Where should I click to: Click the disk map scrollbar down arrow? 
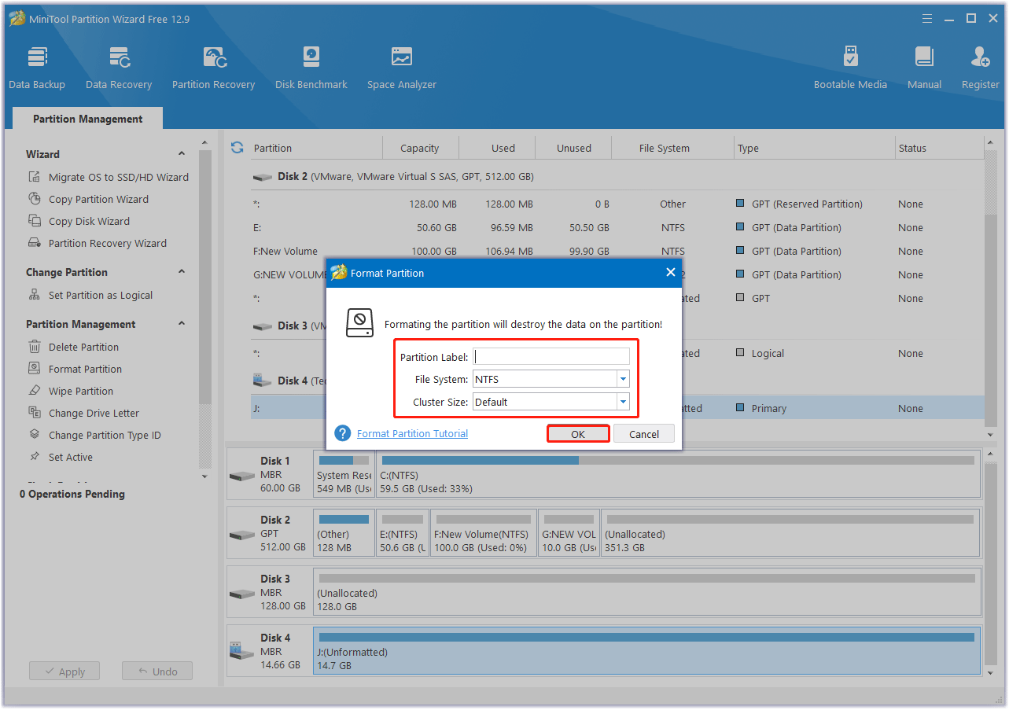[x=991, y=672]
